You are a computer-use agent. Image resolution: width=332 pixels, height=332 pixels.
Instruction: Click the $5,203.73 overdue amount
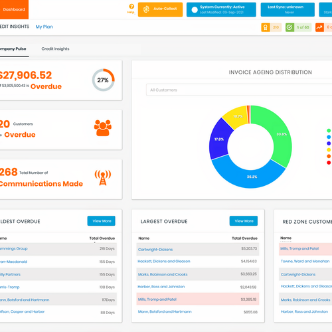point(249,249)
